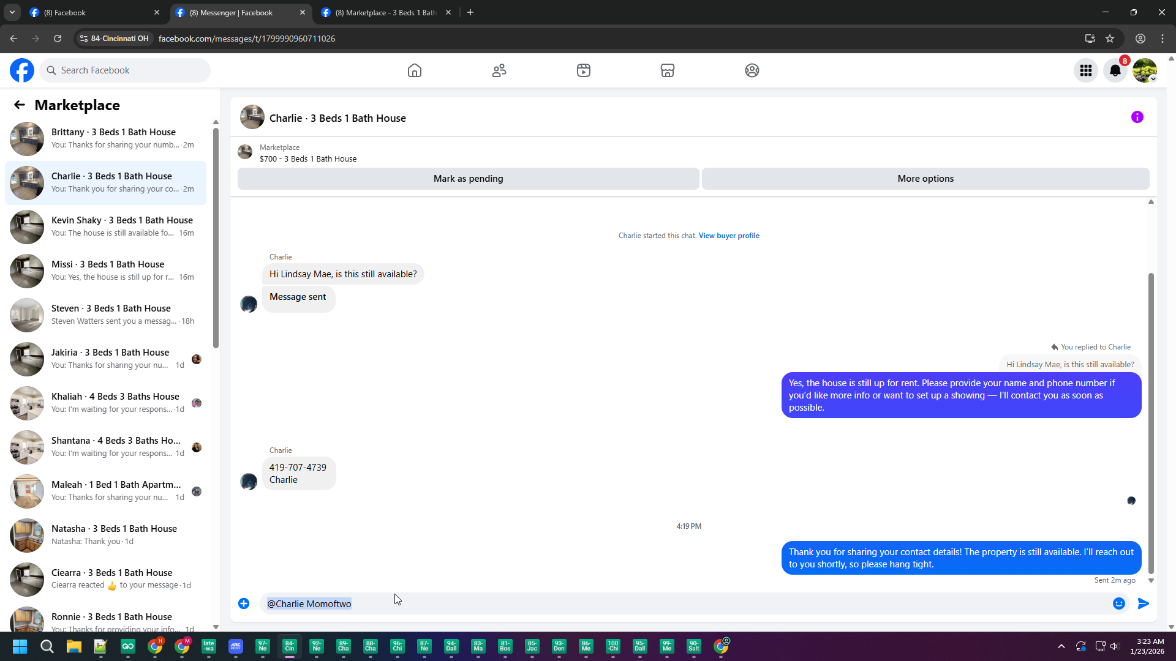Click the 'Thank you for sharing' sent message
Image resolution: width=1176 pixels, height=661 pixels.
[x=961, y=558]
